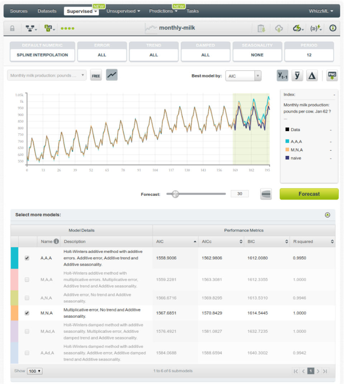Click the Forecast horizon slider handle

(x=175, y=194)
